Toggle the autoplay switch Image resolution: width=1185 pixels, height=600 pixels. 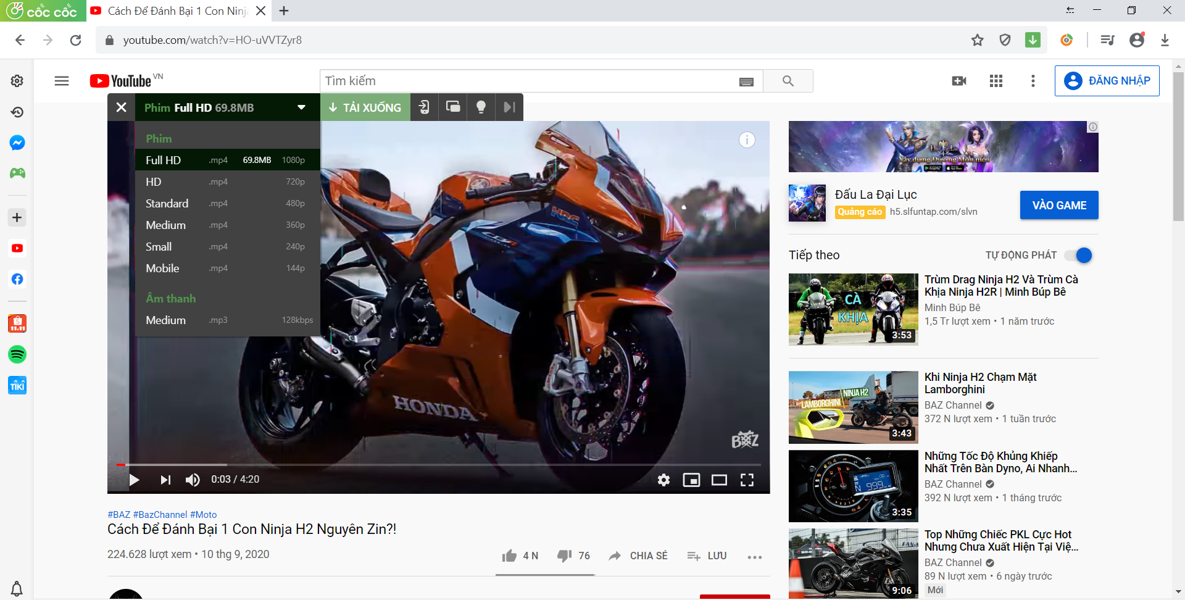coord(1079,255)
